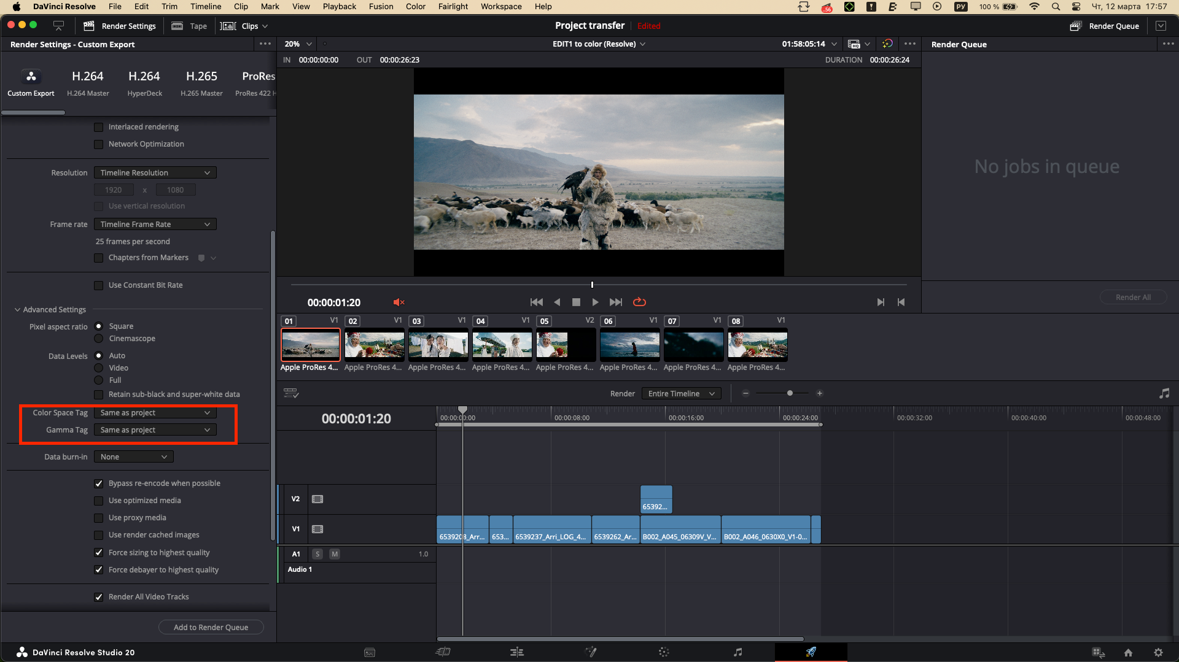This screenshot has width=1179, height=662.
Task: Open the Data burn-in dropdown
Action: click(x=133, y=456)
